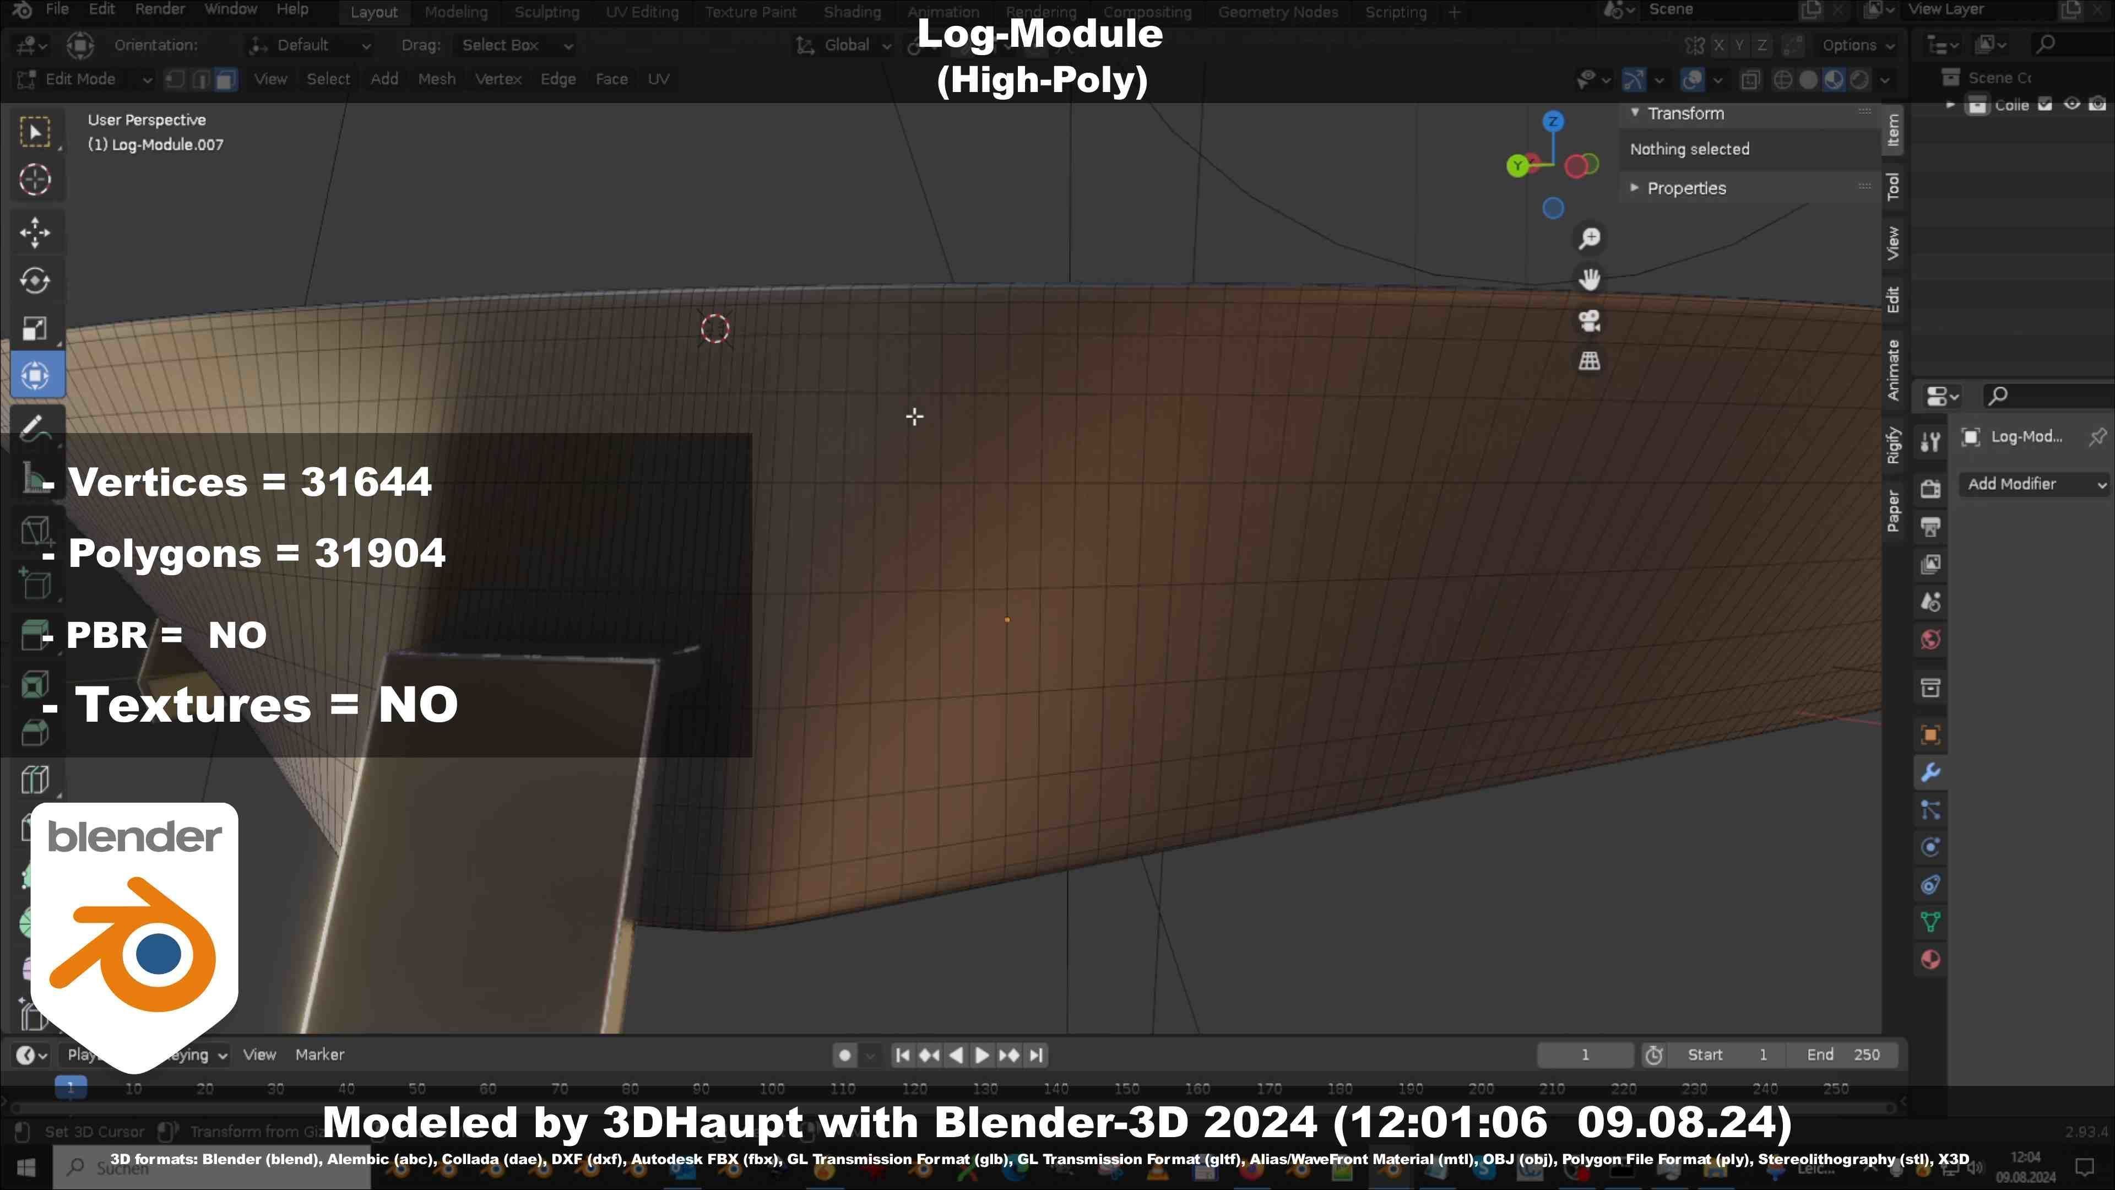
Task: Open the View Layer properties tab
Action: click(1930, 564)
